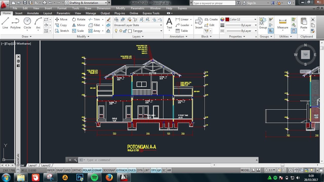Click the Group tool
Image resolution: width=324 pixels, height=182 pixels.
pyautogui.click(x=263, y=23)
